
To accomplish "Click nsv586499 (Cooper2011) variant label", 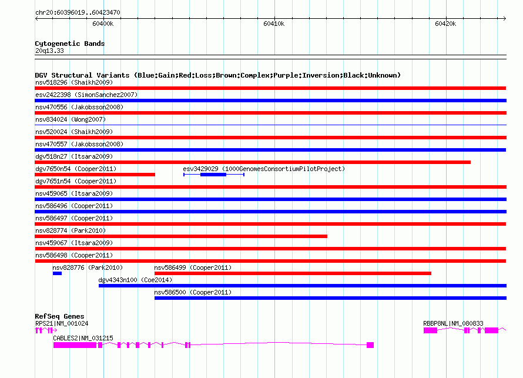I will (193, 267).
